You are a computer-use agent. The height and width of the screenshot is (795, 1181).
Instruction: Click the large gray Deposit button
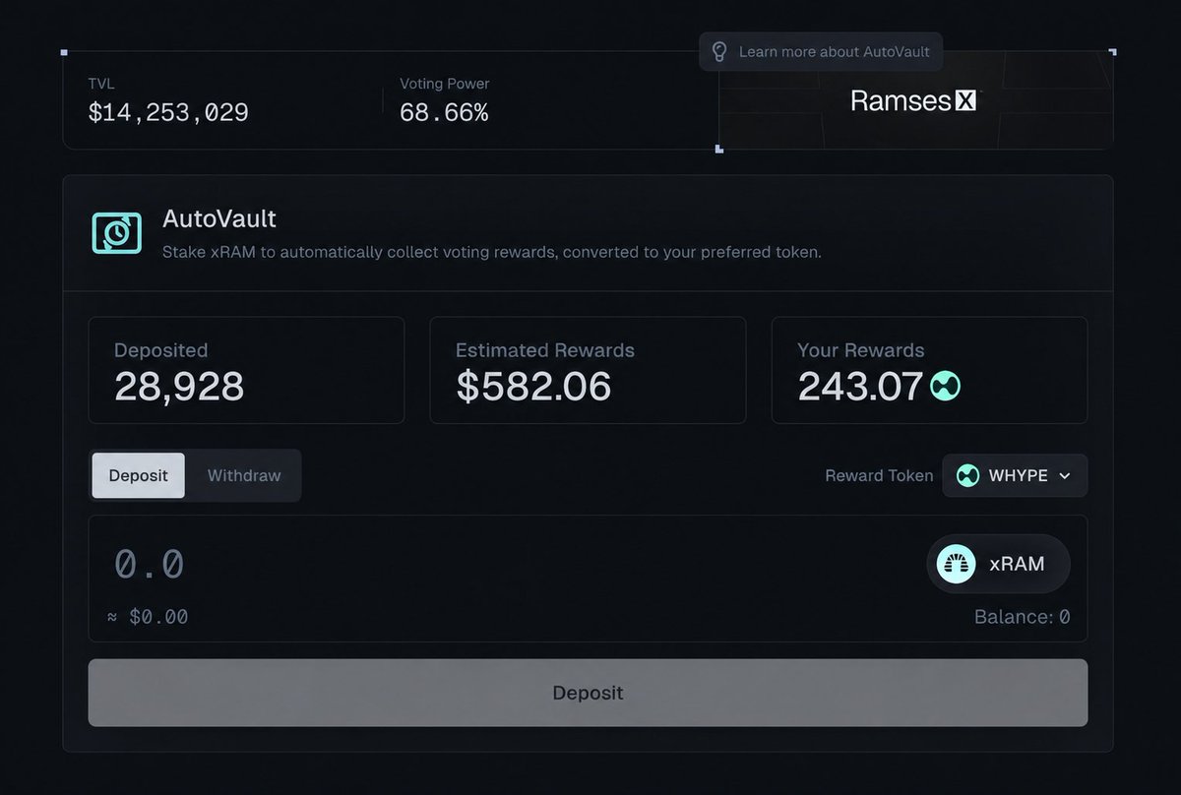click(588, 693)
